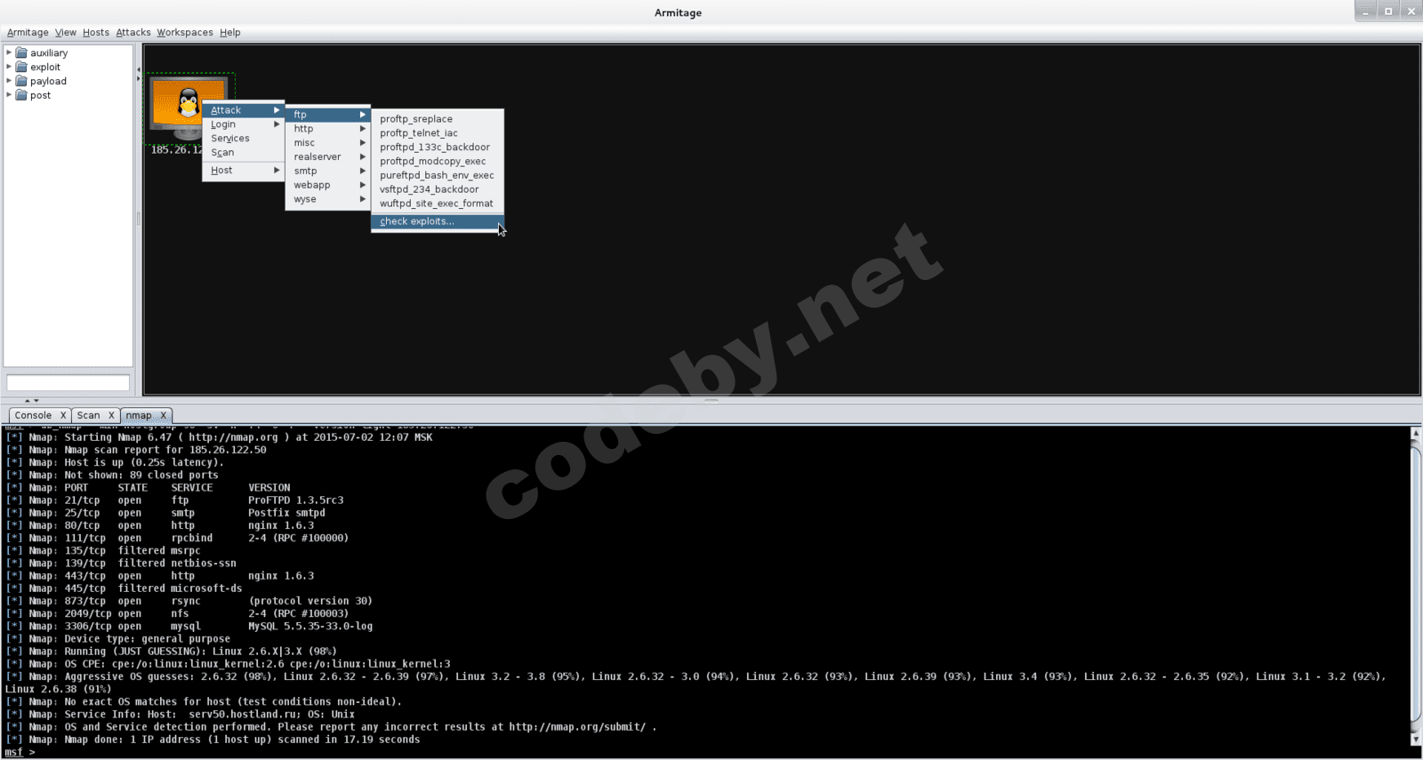Expand the payload module tree node
1423x760 pixels.
9,81
